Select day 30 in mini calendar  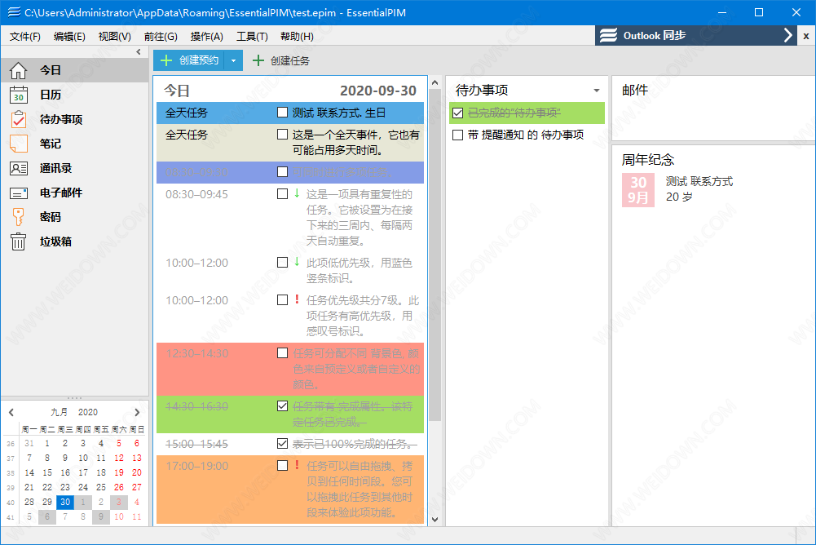65,502
